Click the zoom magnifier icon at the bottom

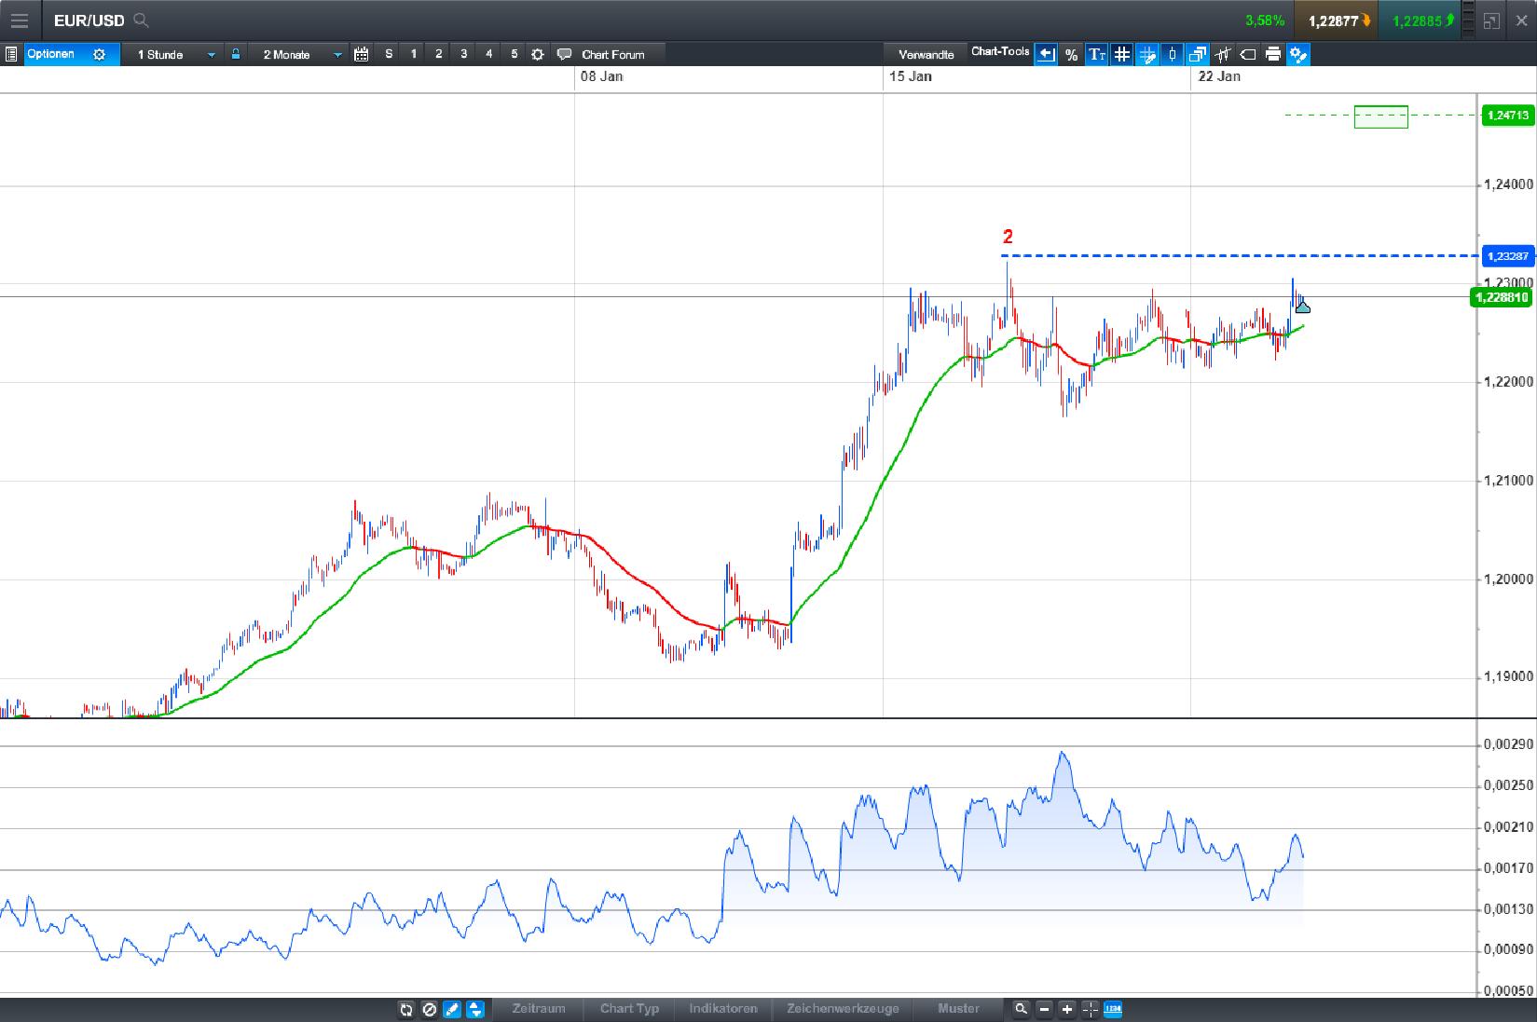[1021, 1010]
